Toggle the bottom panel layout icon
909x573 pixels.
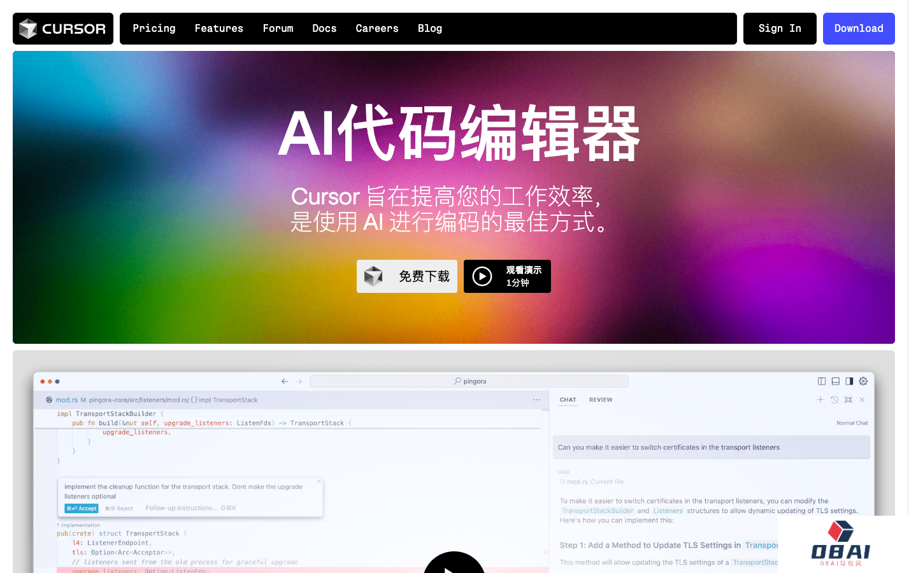pos(836,381)
